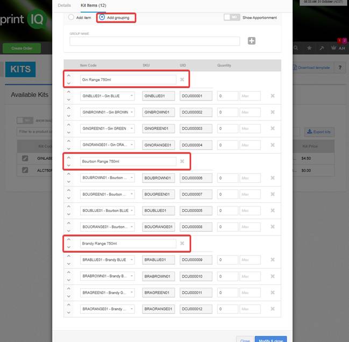Delete the BOUORANGE01 item row
Image resolution: width=349 pixels, height=342 pixels.
[273, 226]
